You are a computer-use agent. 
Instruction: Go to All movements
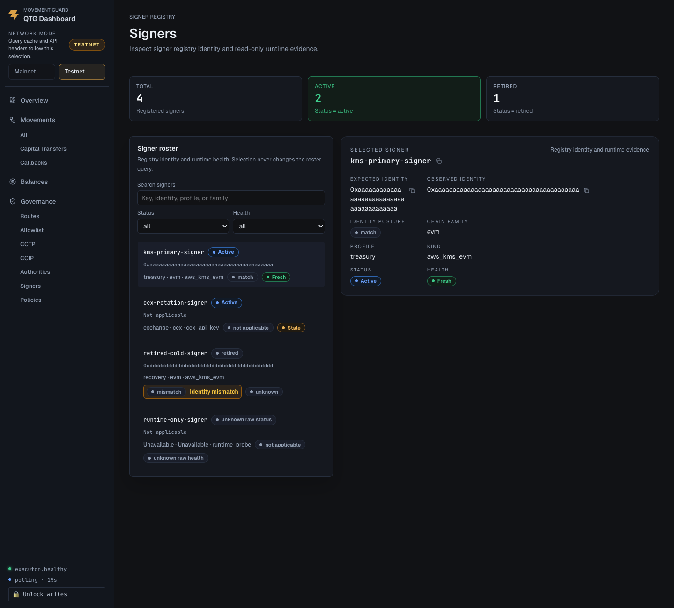[24, 135]
